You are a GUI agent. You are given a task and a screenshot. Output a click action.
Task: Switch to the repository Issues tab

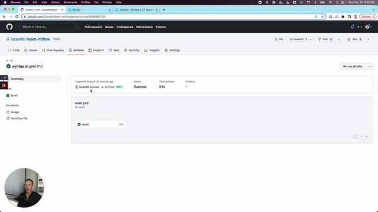[31, 50]
